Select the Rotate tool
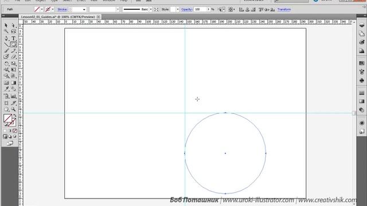This screenshot has width=367, height=206. pos(6,64)
